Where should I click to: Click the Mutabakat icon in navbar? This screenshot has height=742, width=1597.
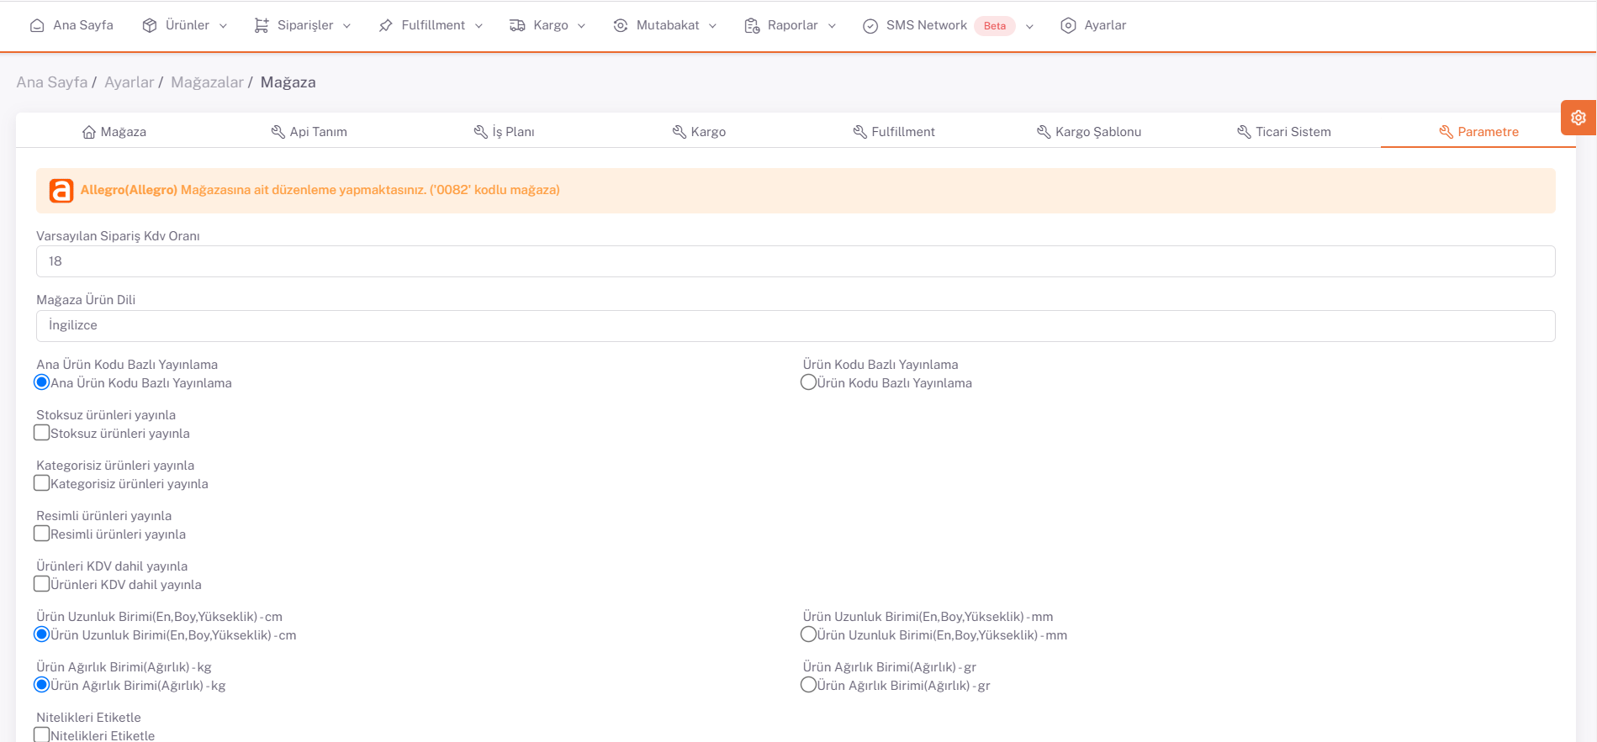pos(621,26)
